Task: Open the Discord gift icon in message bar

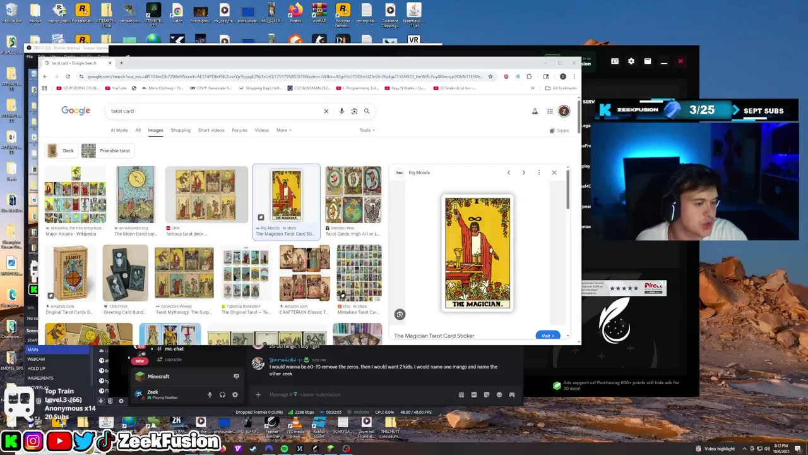Action: (461, 395)
